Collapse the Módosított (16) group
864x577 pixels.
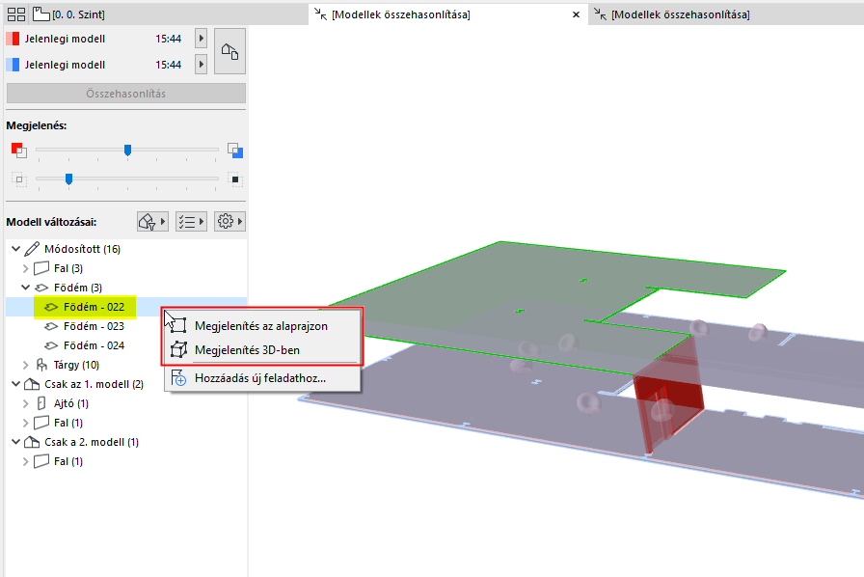[x=16, y=249]
